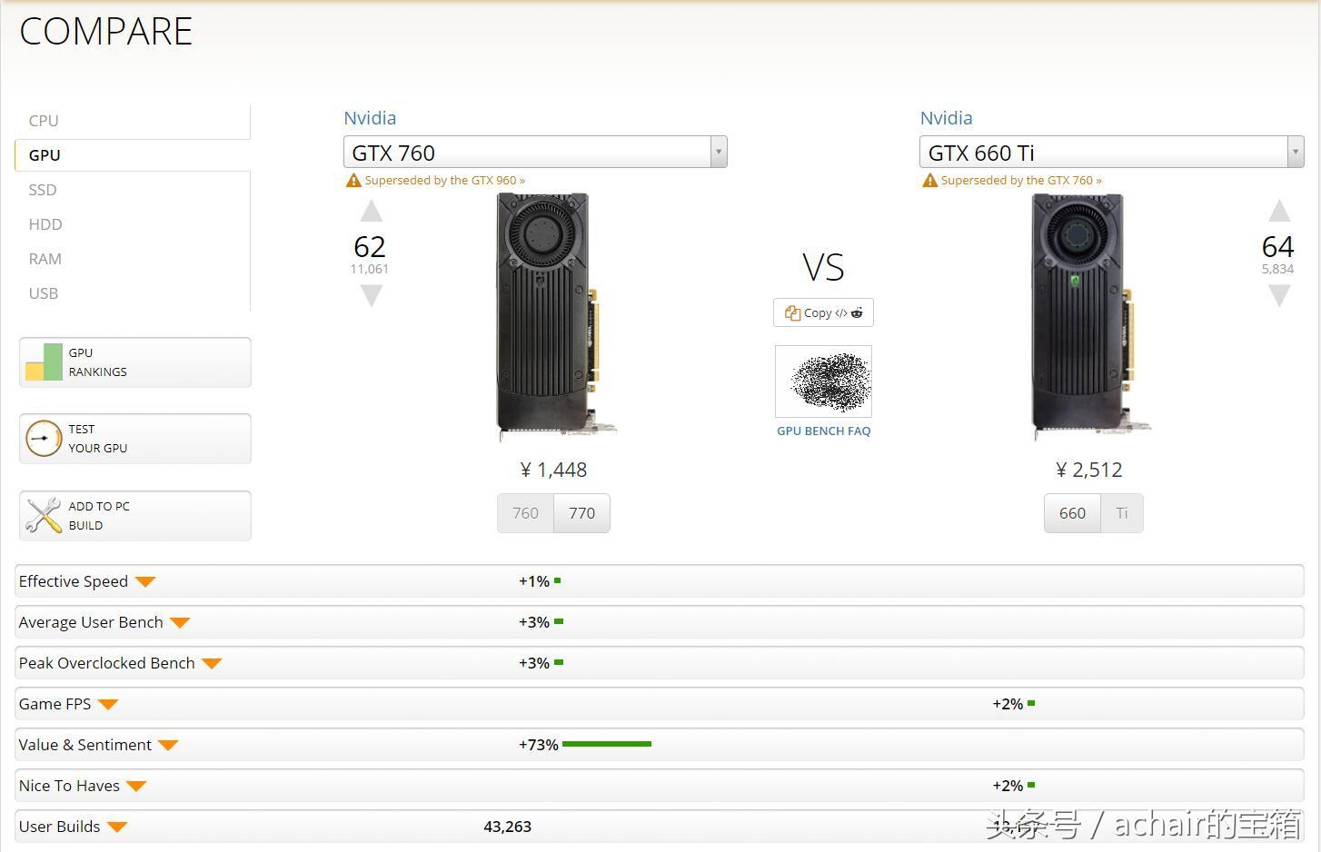Select the Ti variant toggle
1321x852 pixels.
1122,513
